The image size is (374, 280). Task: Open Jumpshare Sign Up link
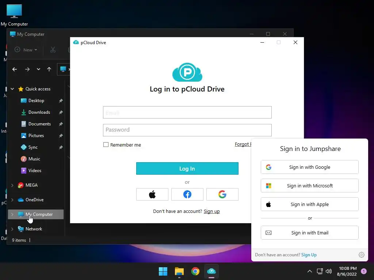click(x=309, y=255)
